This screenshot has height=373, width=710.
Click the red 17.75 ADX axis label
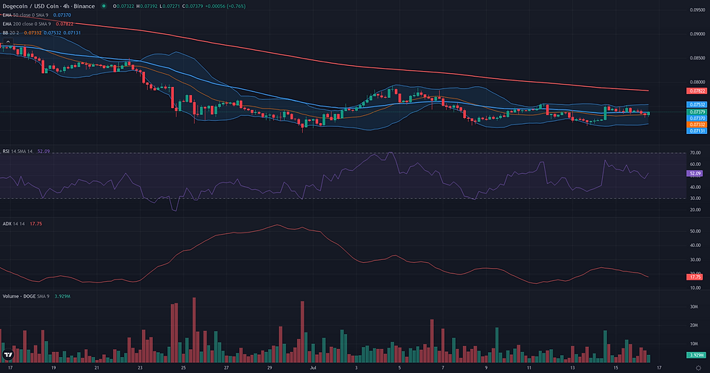click(x=695, y=277)
